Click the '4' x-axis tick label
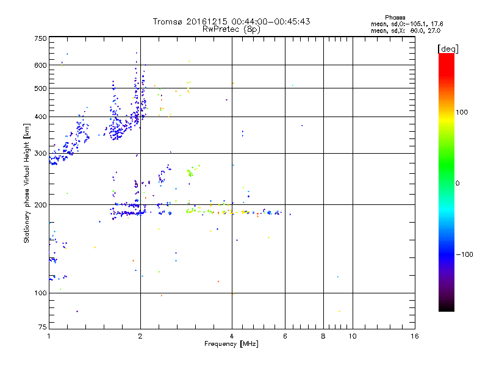 [x=232, y=336]
